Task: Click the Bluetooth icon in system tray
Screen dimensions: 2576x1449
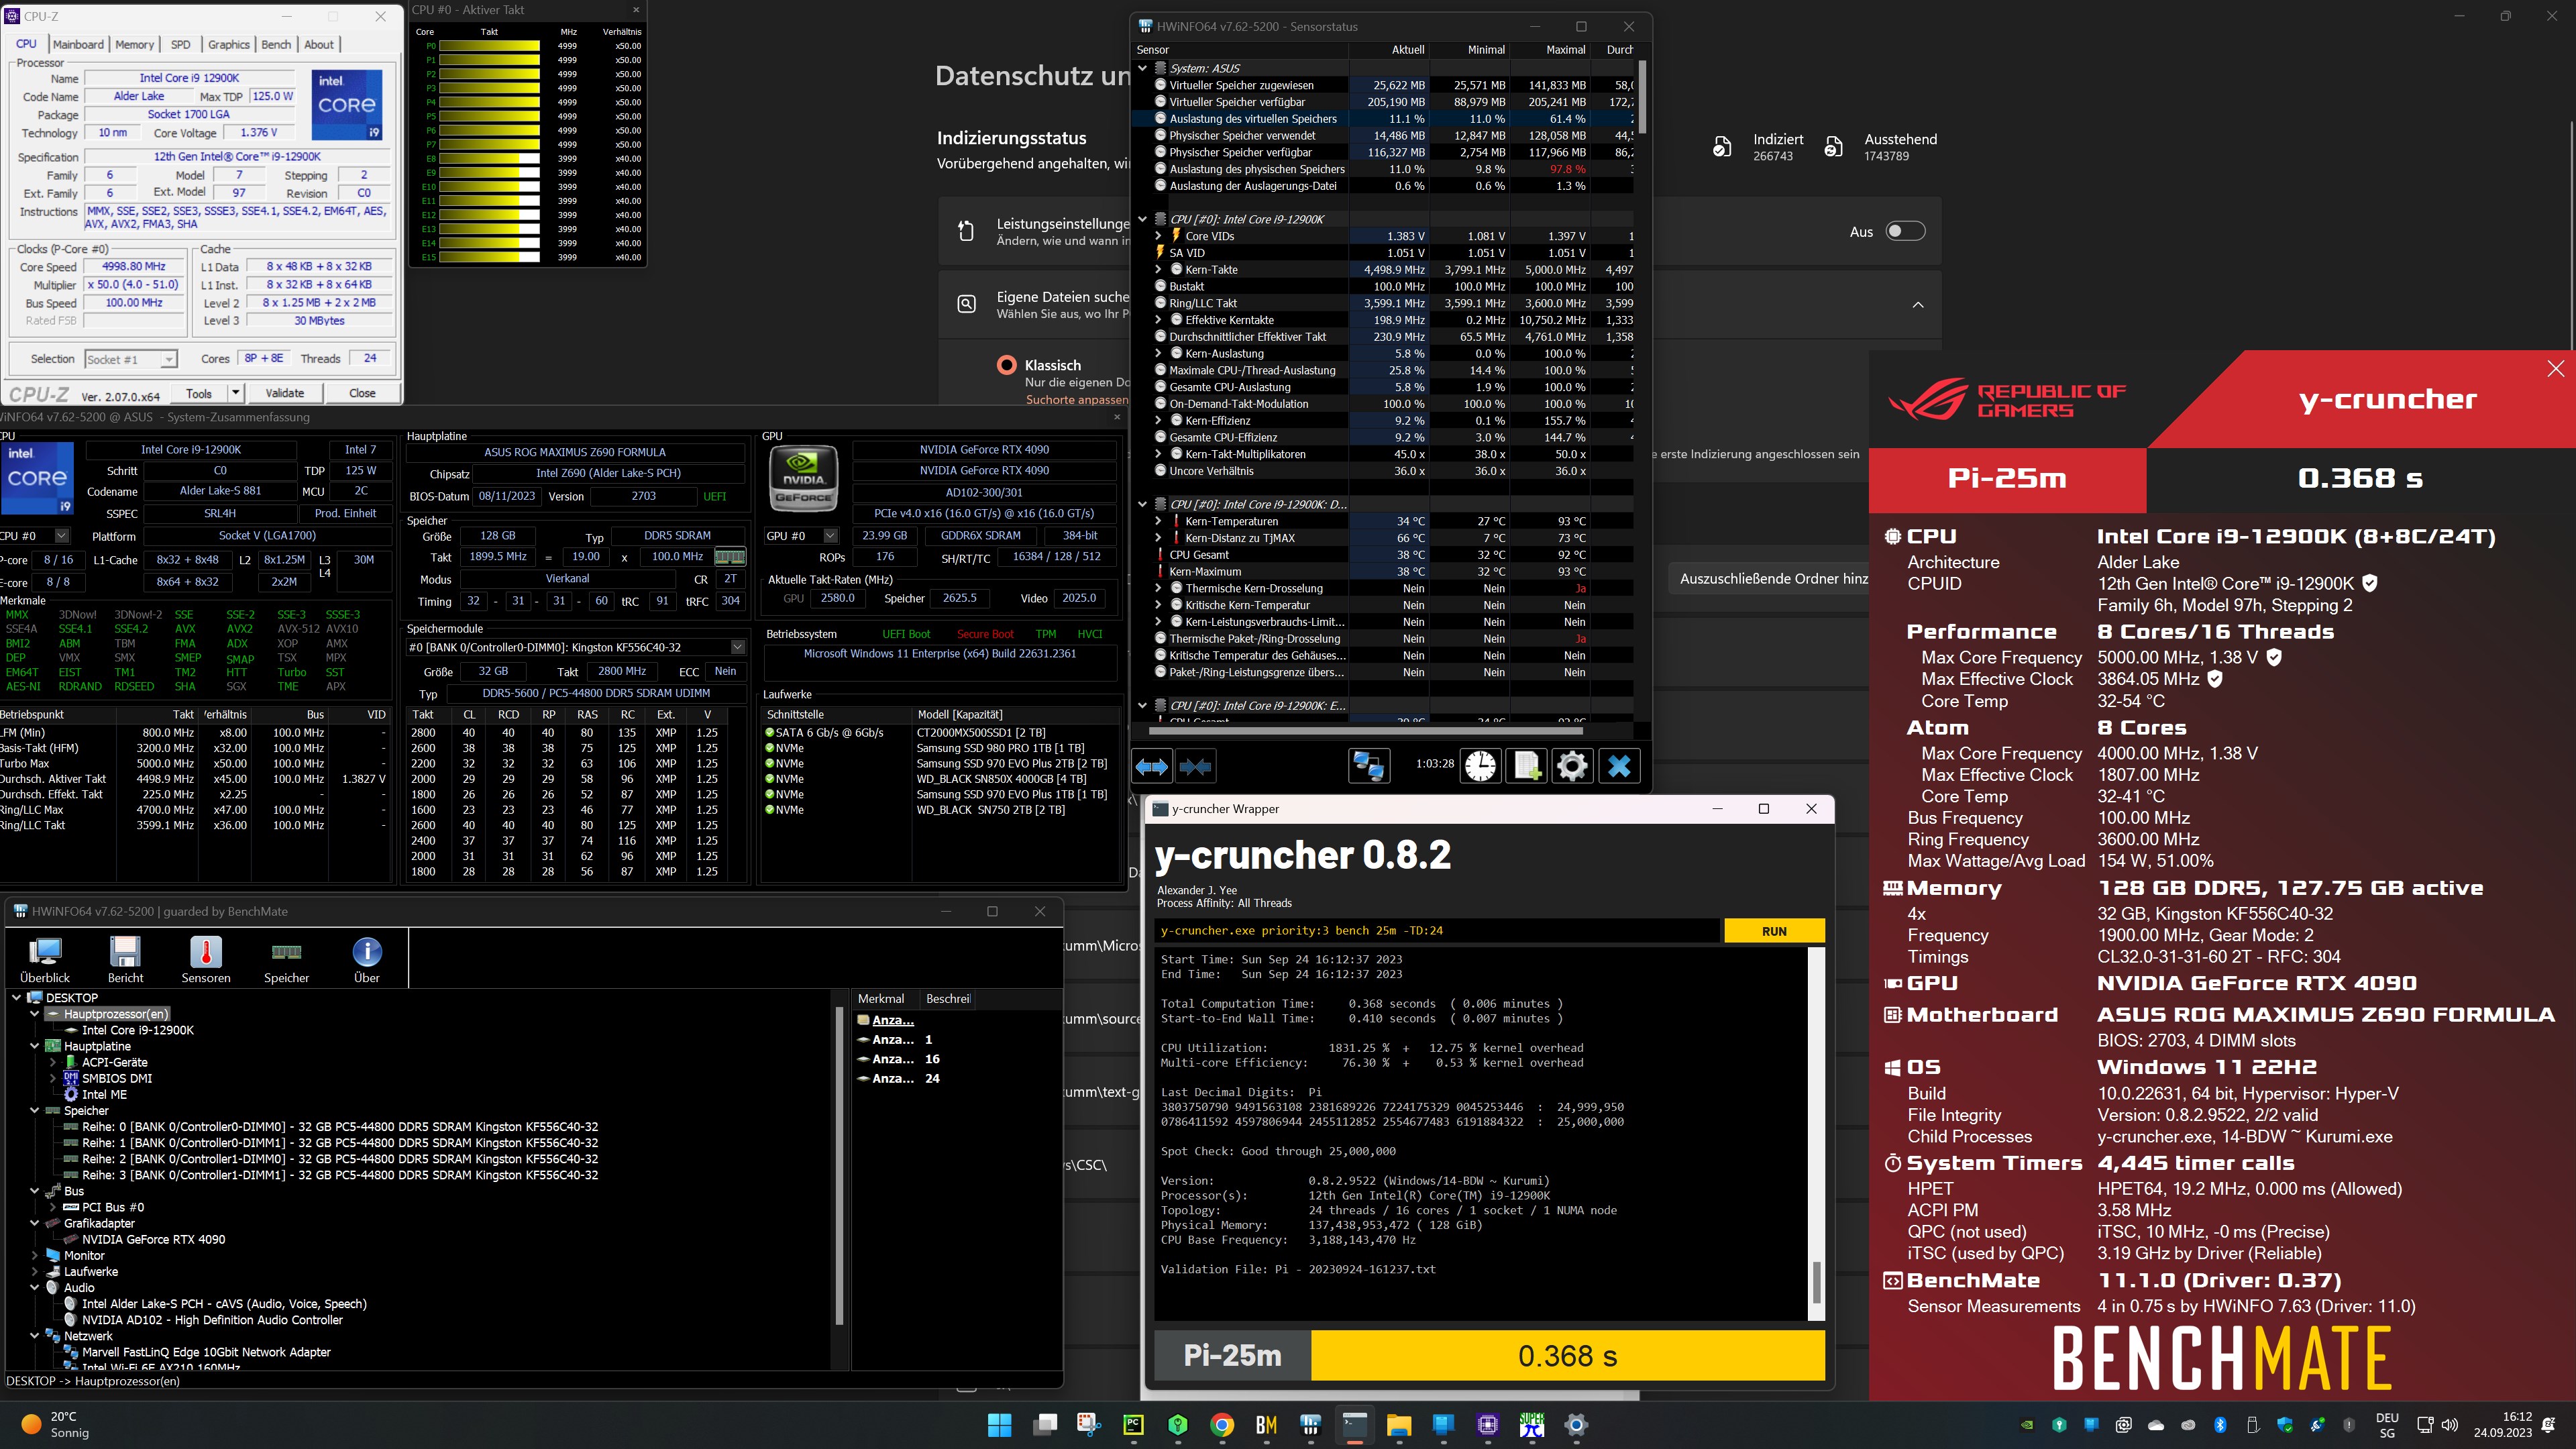Action: tap(2220, 1425)
